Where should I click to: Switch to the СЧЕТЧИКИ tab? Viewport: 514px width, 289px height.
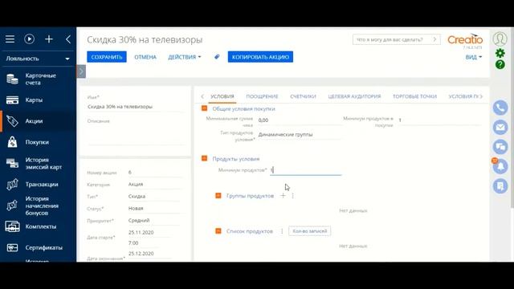point(303,96)
